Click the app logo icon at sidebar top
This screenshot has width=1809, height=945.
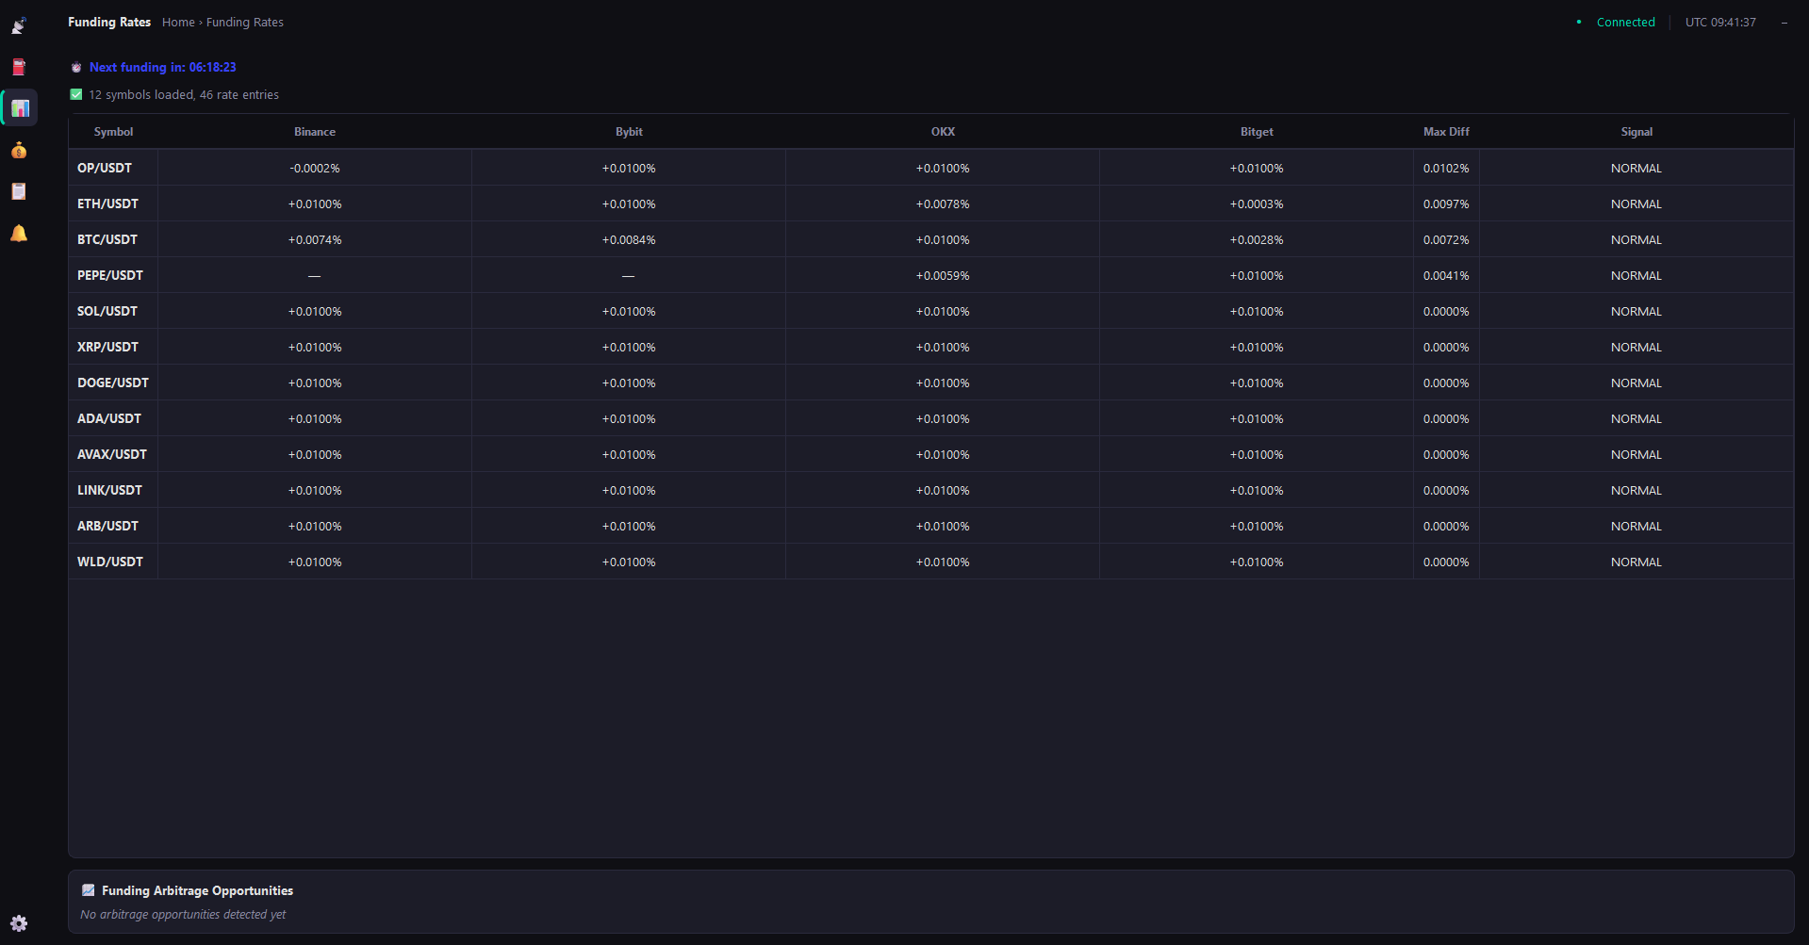point(19,24)
